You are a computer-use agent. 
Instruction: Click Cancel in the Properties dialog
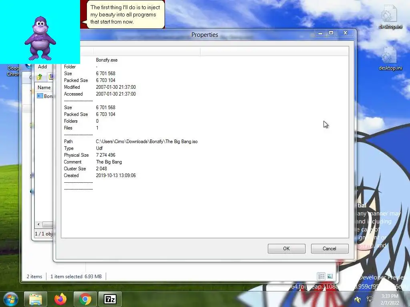point(330,249)
